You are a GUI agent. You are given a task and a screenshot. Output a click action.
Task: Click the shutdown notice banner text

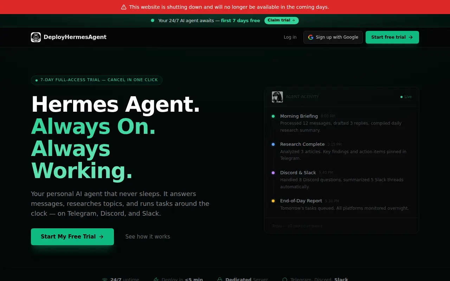point(229,7)
